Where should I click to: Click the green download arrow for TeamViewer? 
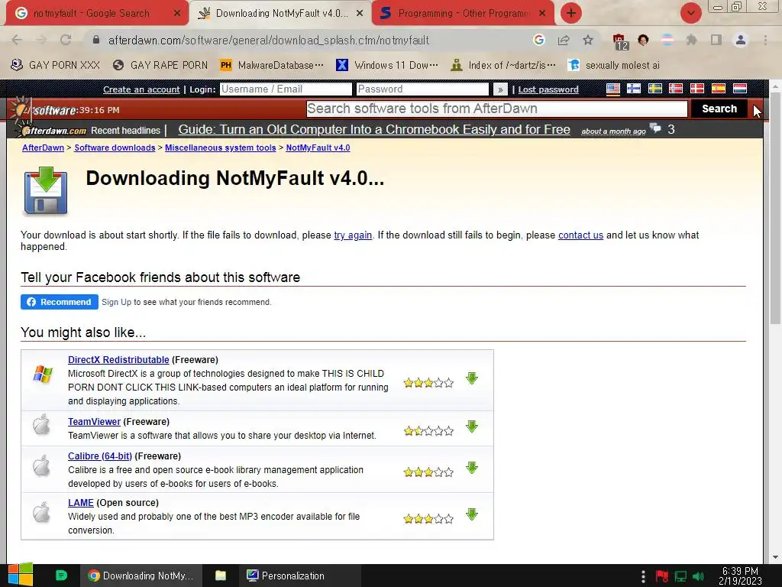(472, 426)
